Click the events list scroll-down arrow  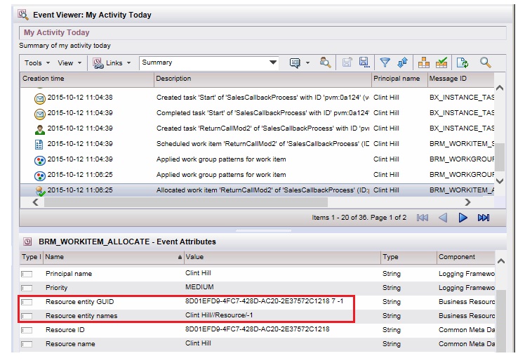coord(500,181)
